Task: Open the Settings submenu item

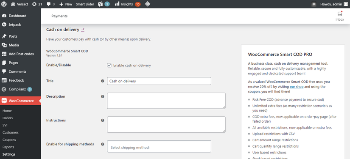Action: point(9,154)
